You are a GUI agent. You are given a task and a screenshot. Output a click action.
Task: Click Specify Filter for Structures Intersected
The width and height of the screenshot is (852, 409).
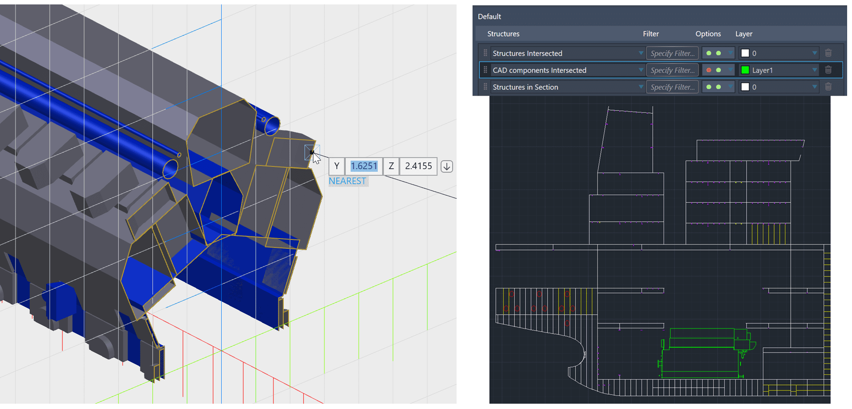[x=672, y=53]
